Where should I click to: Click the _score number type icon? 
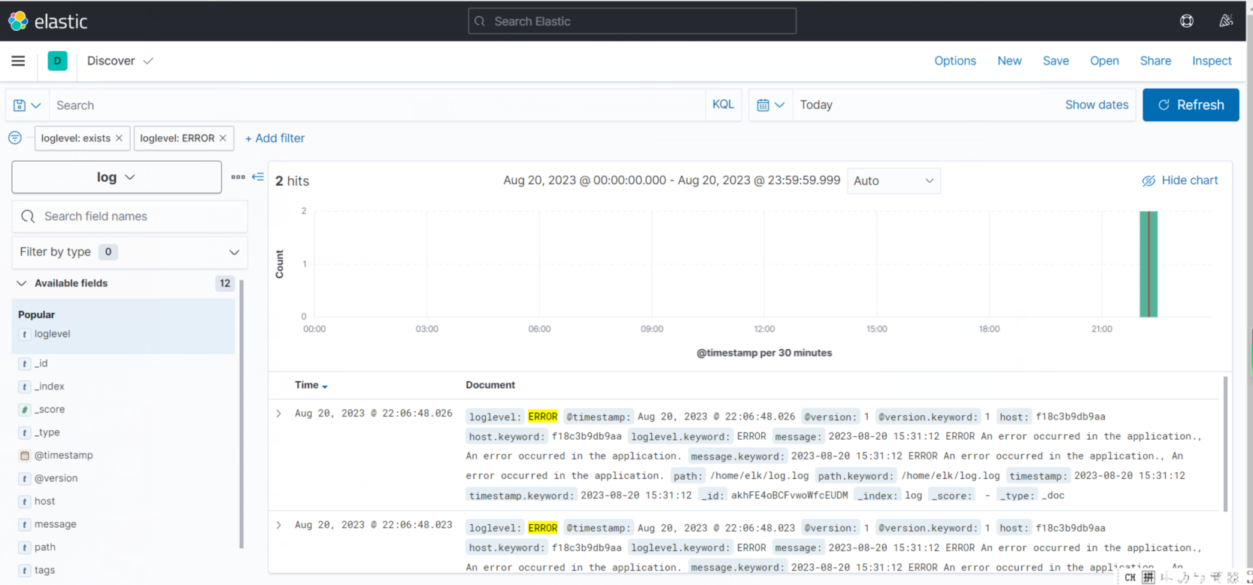click(25, 410)
